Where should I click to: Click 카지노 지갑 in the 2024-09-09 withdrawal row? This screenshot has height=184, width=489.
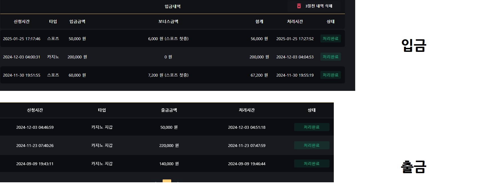[x=102, y=164]
